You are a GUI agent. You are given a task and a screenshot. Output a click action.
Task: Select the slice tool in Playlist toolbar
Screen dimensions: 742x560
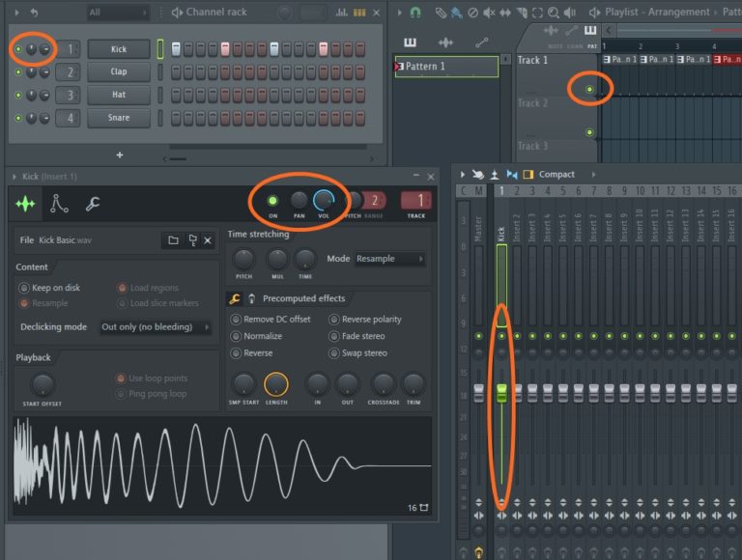(522, 13)
